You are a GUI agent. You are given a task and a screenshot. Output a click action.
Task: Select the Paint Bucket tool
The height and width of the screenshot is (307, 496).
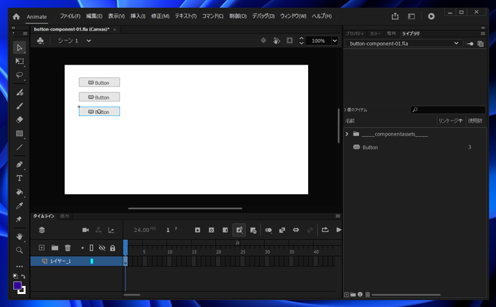[20, 192]
